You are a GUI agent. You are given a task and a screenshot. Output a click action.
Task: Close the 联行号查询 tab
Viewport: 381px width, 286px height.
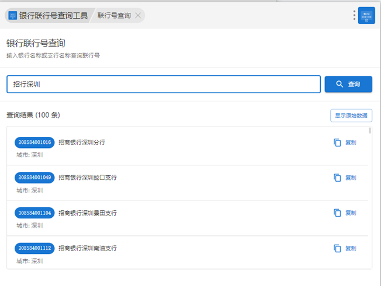click(x=138, y=16)
